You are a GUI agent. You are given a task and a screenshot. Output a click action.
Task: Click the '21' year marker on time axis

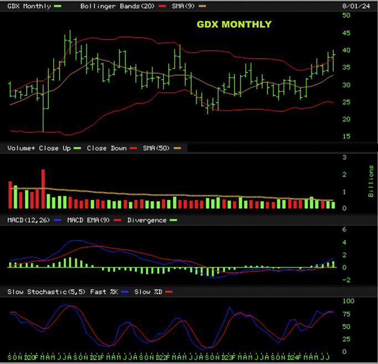tap(96, 357)
